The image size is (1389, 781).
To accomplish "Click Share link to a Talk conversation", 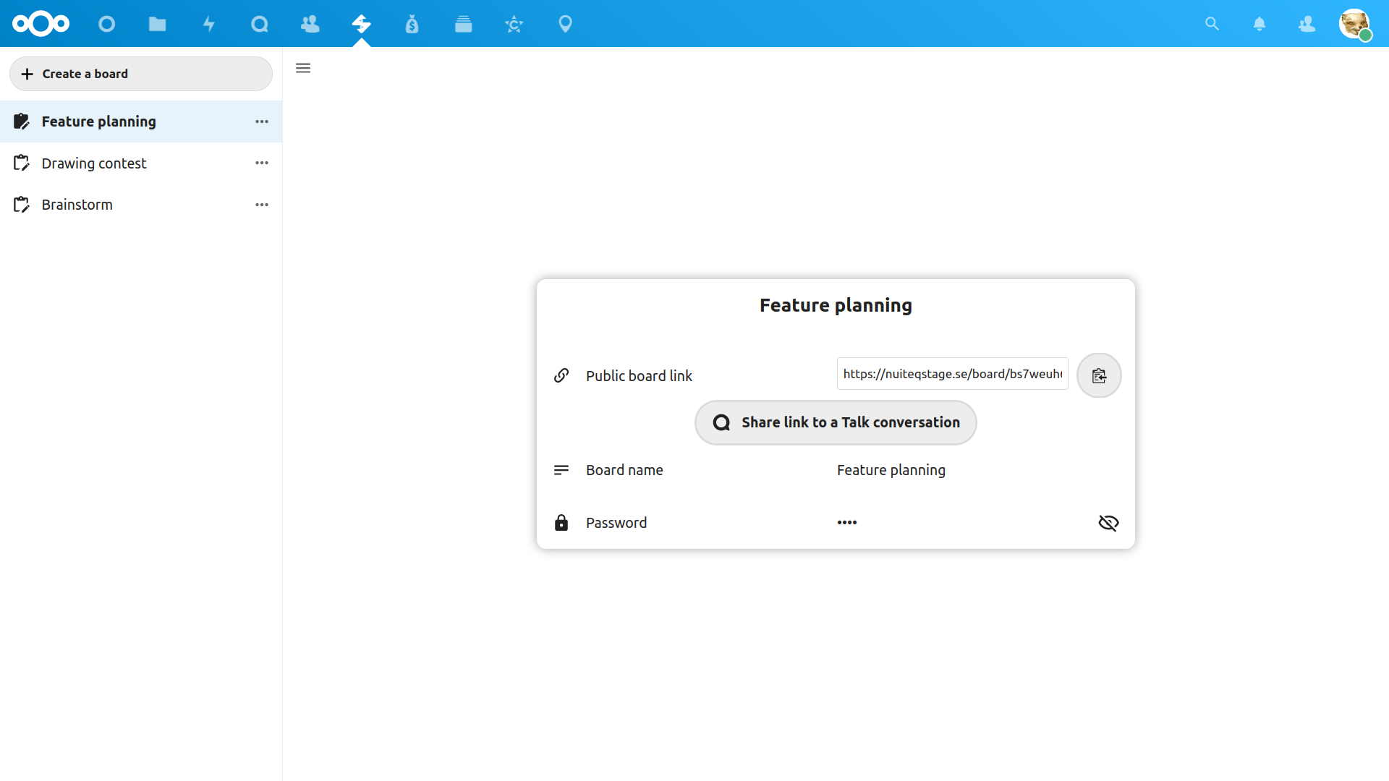I will pyautogui.click(x=836, y=422).
